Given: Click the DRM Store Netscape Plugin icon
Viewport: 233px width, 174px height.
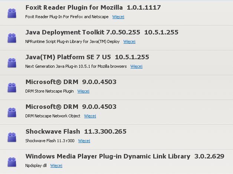Looking at the screenshot, I should [x=12, y=87].
